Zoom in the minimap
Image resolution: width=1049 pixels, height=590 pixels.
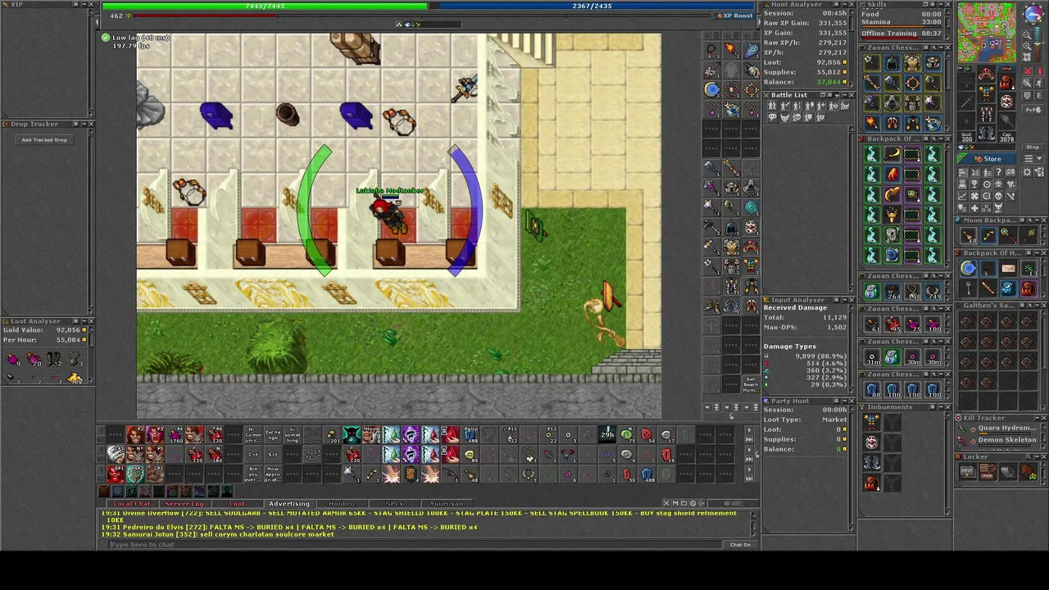click(x=1027, y=46)
